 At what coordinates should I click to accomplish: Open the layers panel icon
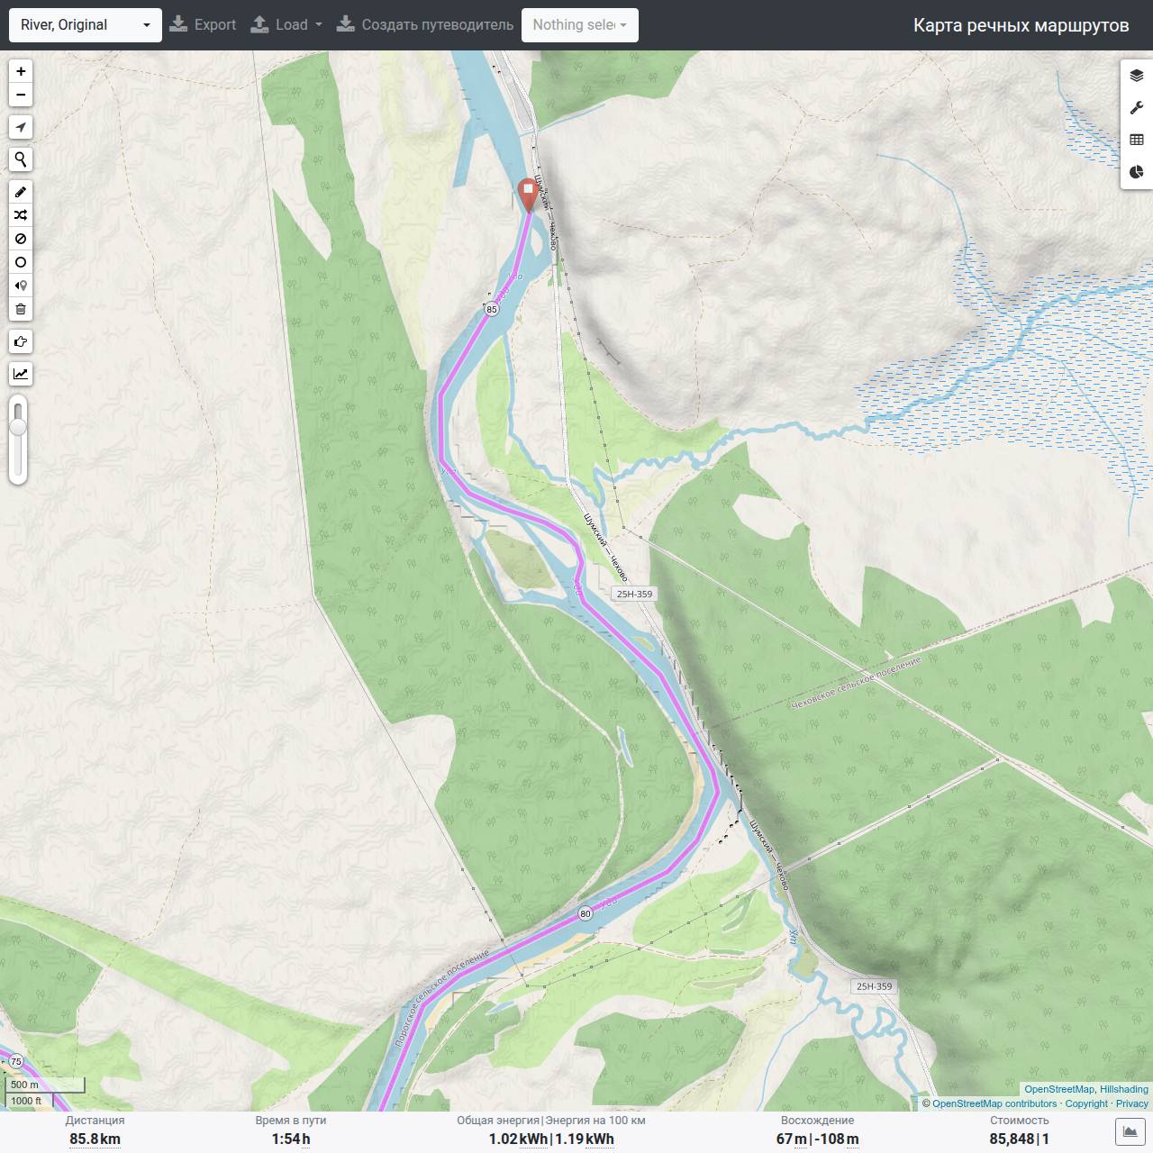point(1137,75)
